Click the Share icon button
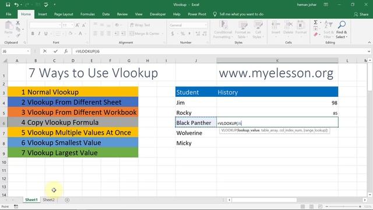This screenshot has width=373, height=210. click(x=361, y=14)
